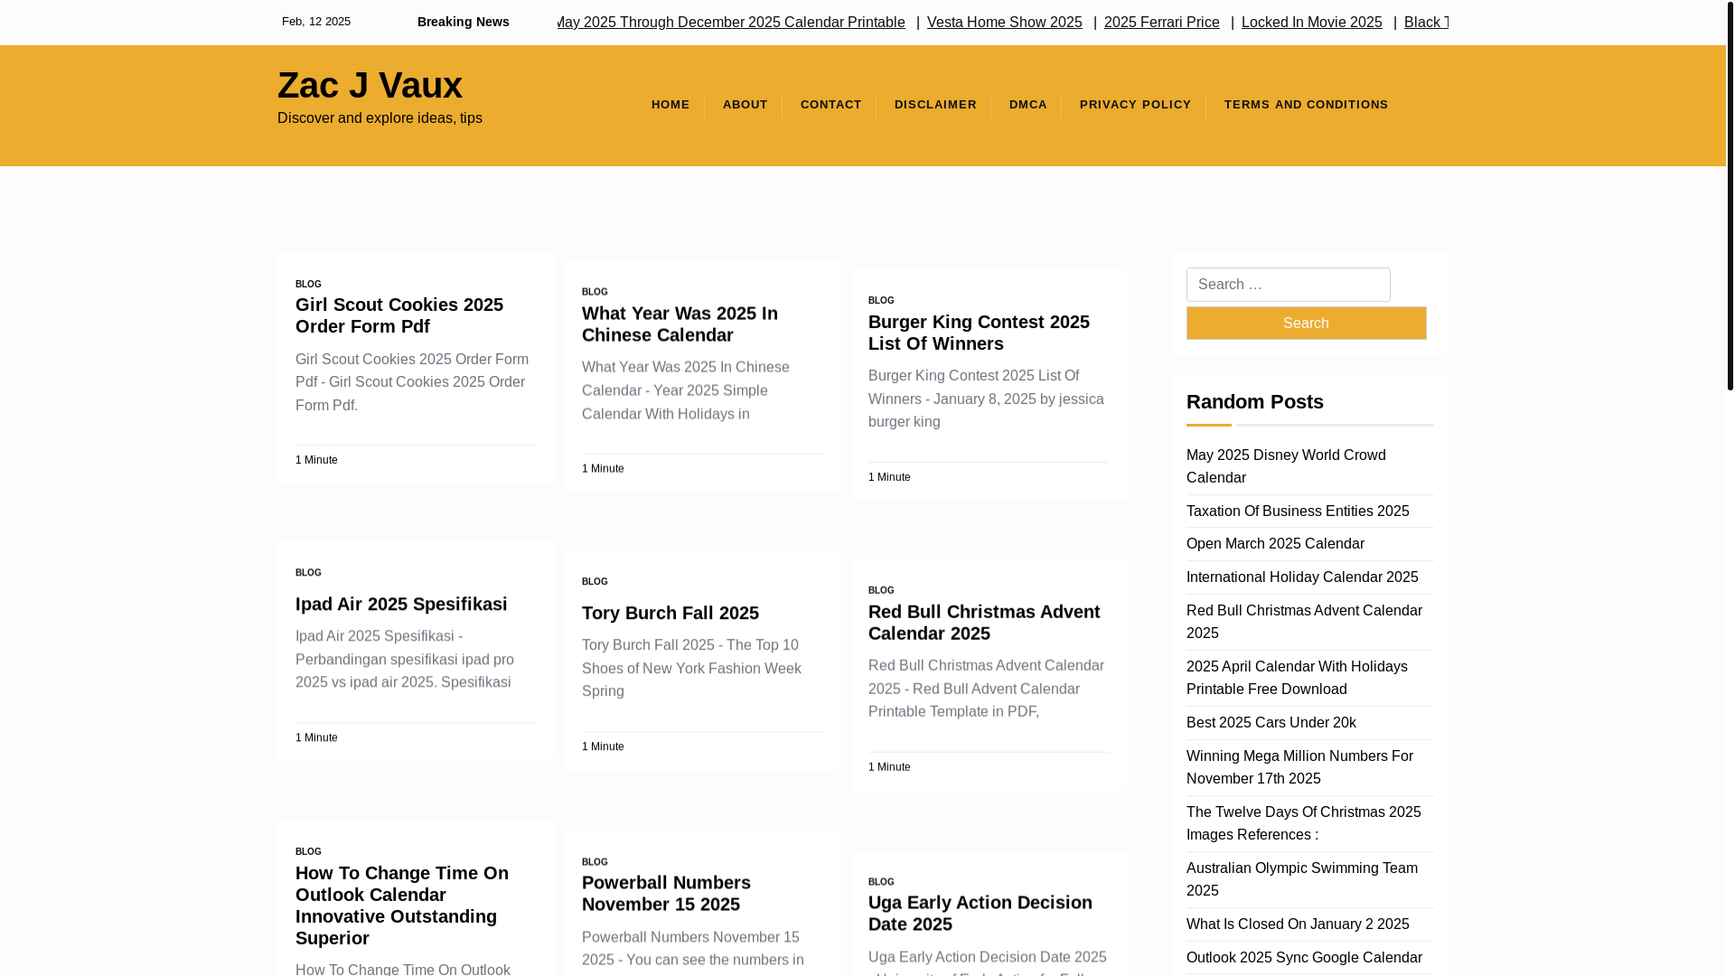Go to the Contact page
1735x976 pixels.
(830, 105)
